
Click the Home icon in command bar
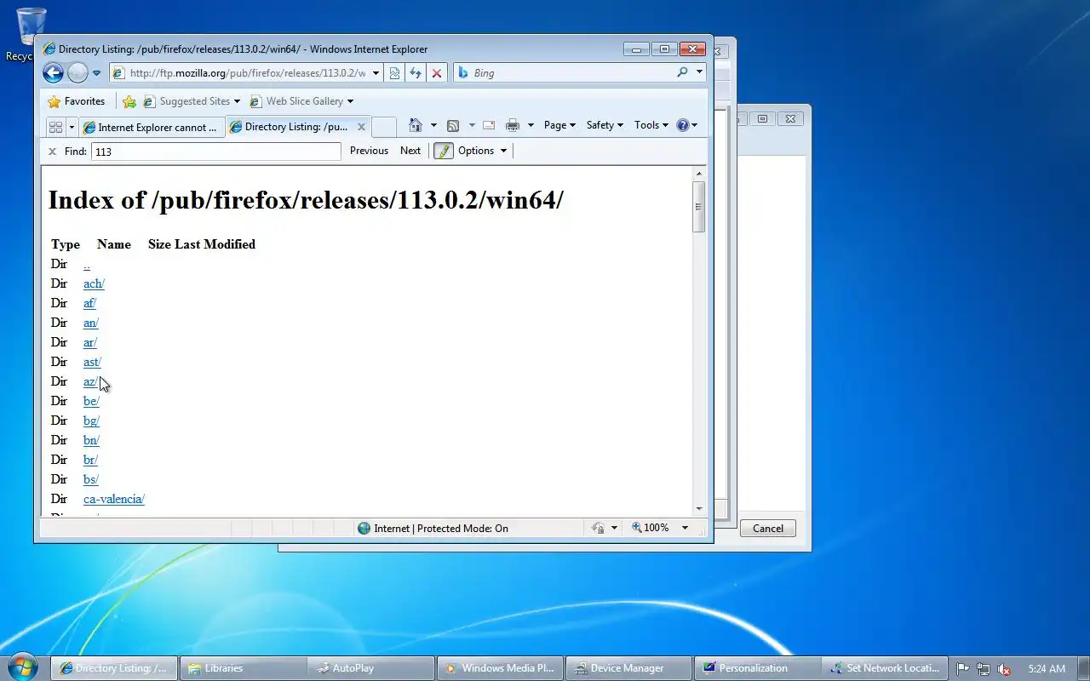point(416,125)
